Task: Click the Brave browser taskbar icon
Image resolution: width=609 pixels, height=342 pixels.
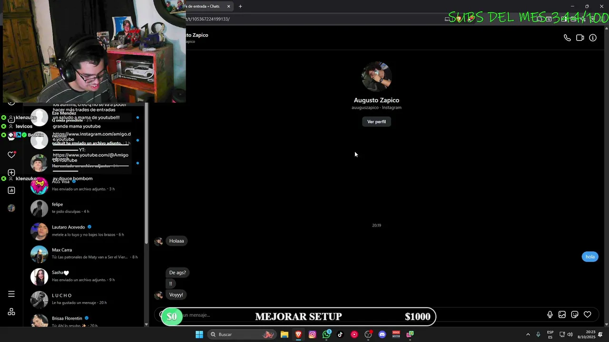Action: coord(298,334)
